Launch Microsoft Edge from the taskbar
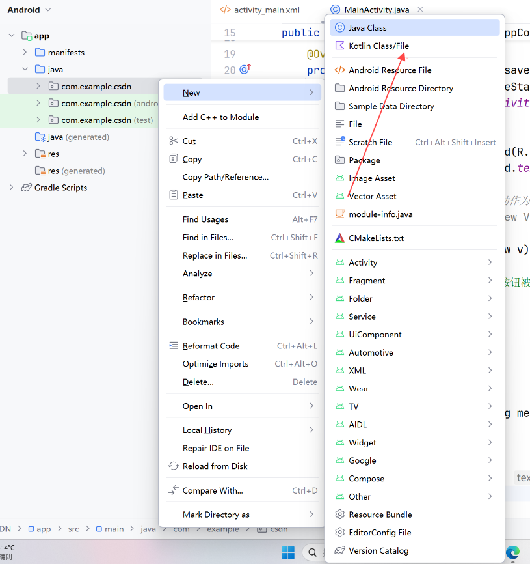Viewport: 530px width, 564px height. click(x=512, y=552)
